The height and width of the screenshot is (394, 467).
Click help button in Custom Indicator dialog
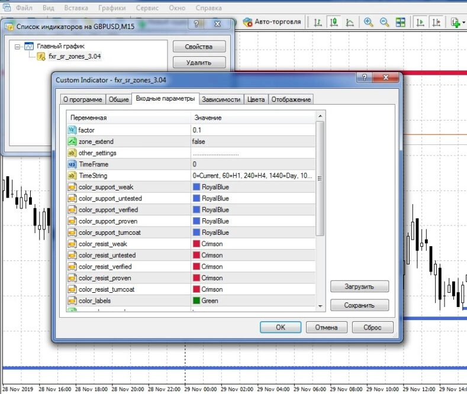pos(364,77)
